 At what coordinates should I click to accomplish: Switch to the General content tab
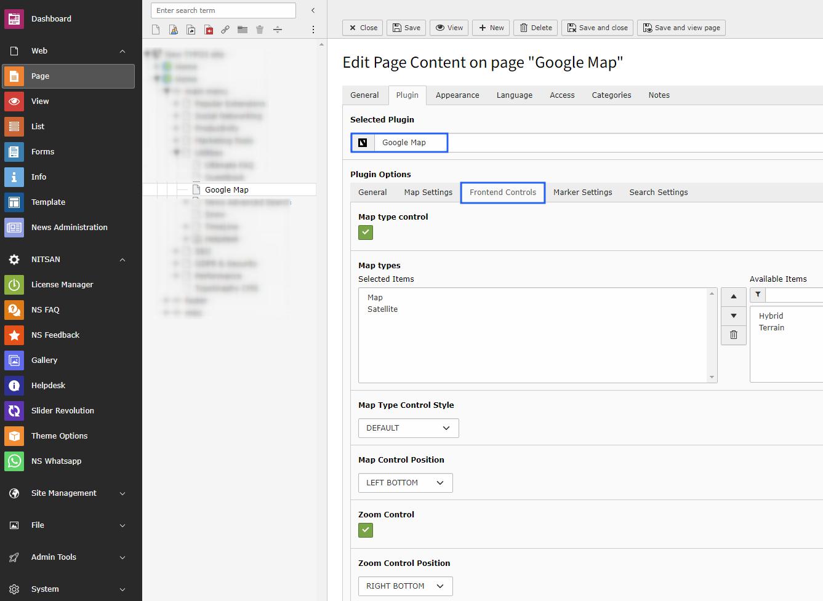[364, 95]
